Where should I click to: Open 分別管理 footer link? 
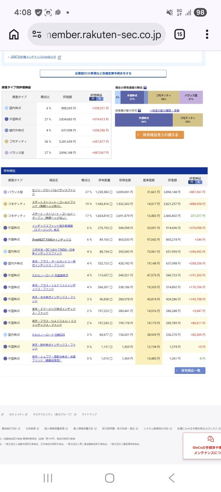(x=33, y=428)
